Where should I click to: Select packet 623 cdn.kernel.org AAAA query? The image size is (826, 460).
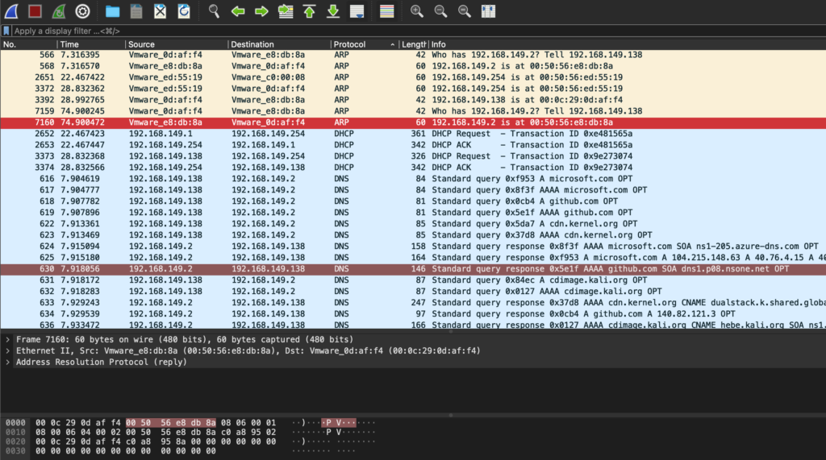(413, 235)
